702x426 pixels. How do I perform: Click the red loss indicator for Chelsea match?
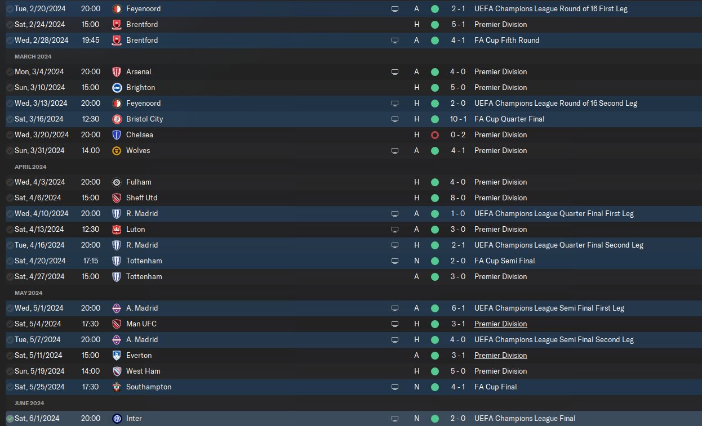pos(435,135)
